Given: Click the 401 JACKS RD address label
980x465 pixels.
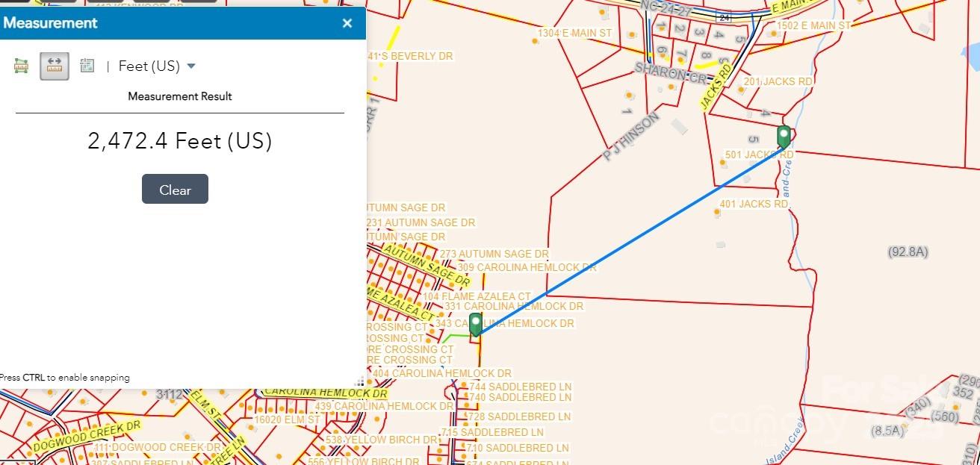Looking at the screenshot, I should pos(754,204).
